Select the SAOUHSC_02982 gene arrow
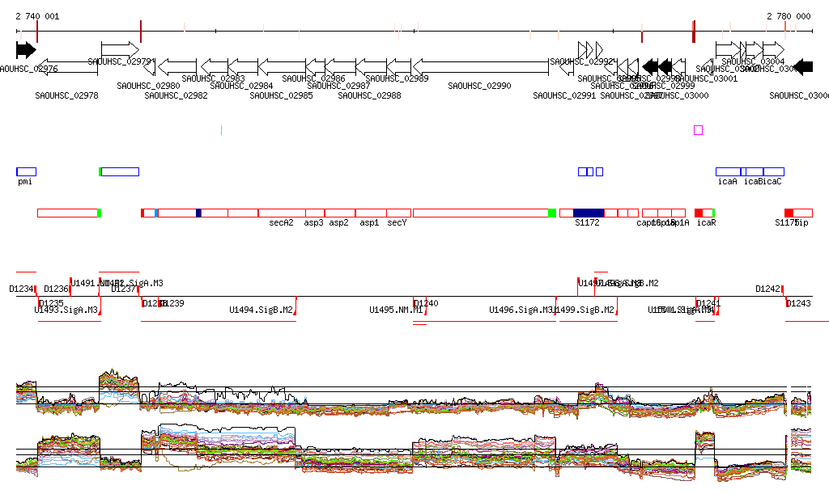This screenshot has height=494, width=829. point(177,67)
